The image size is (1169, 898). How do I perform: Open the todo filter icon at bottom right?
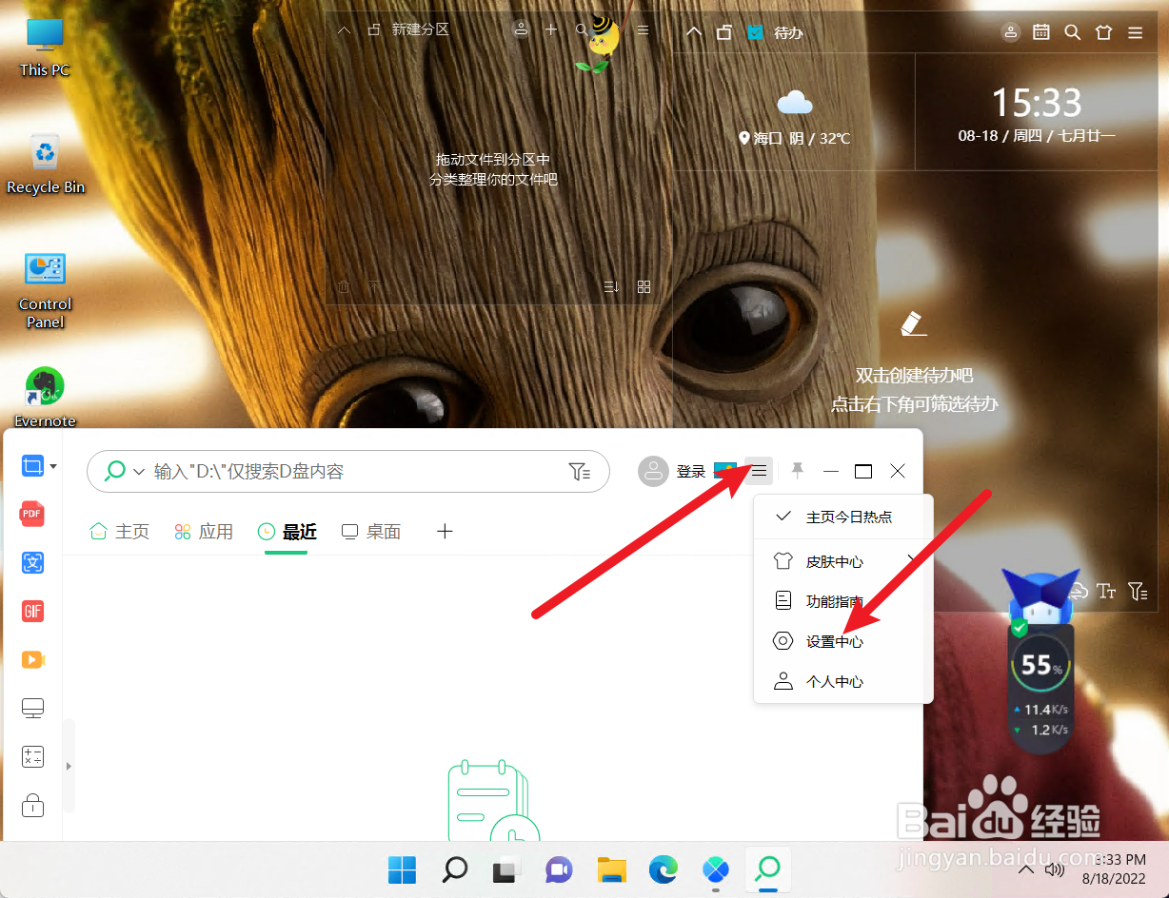1138,592
